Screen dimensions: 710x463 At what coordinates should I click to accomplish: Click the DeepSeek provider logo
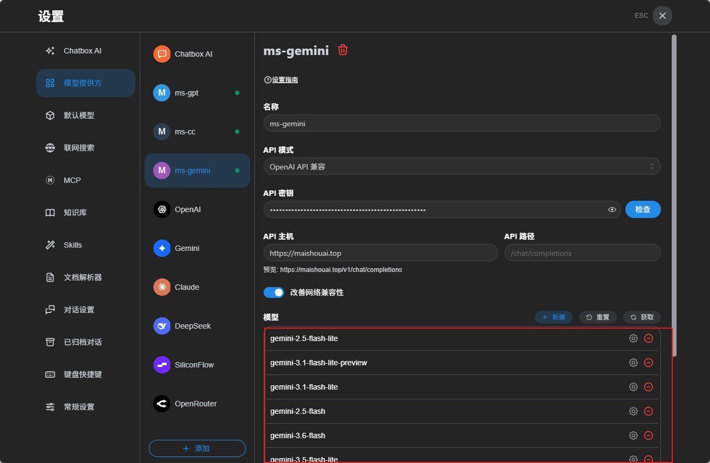162,326
